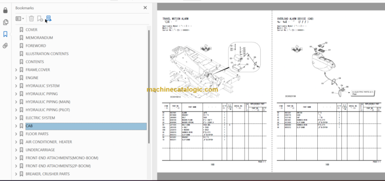Jump to ILLUSTRATION CONTENTS bookmark
Image resolution: width=385 pixels, height=181 pixels.
pyautogui.click(x=47, y=53)
